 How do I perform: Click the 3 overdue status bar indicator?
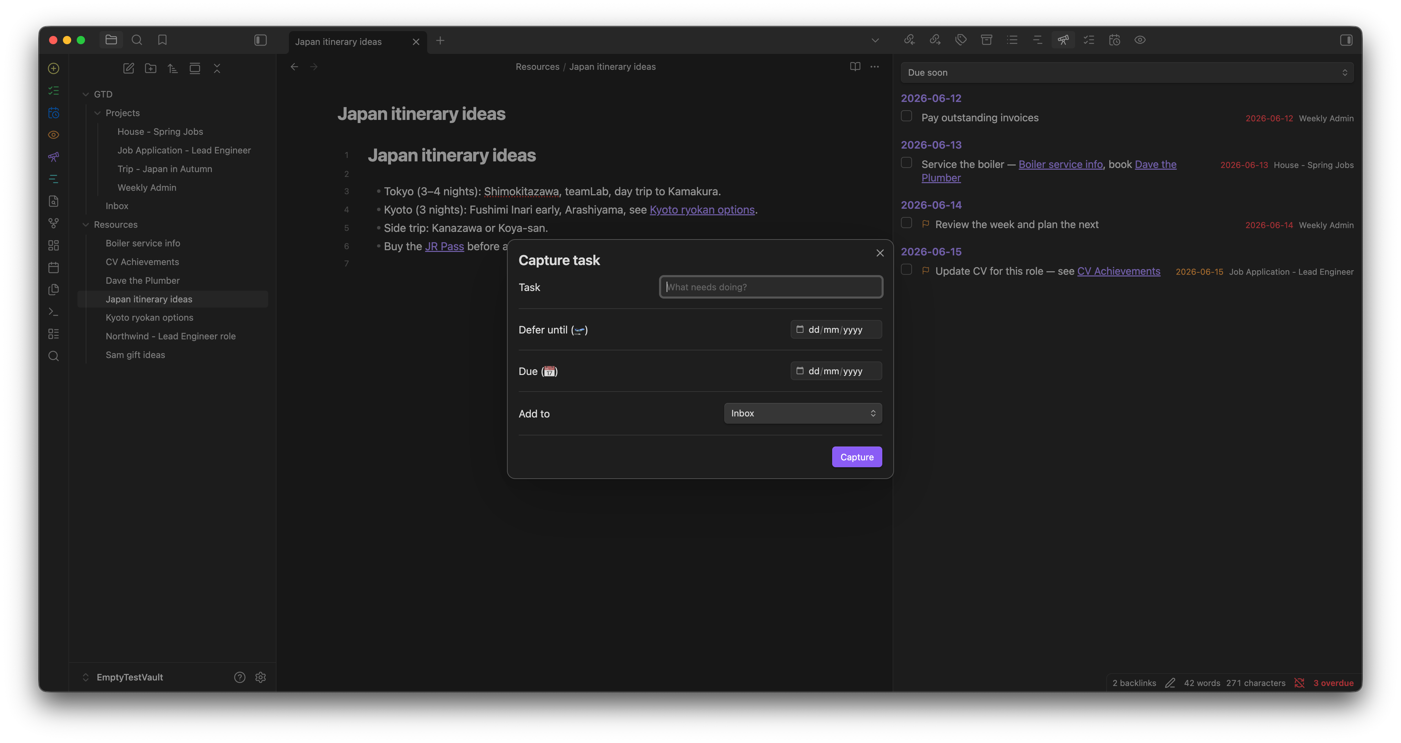[x=1333, y=683]
